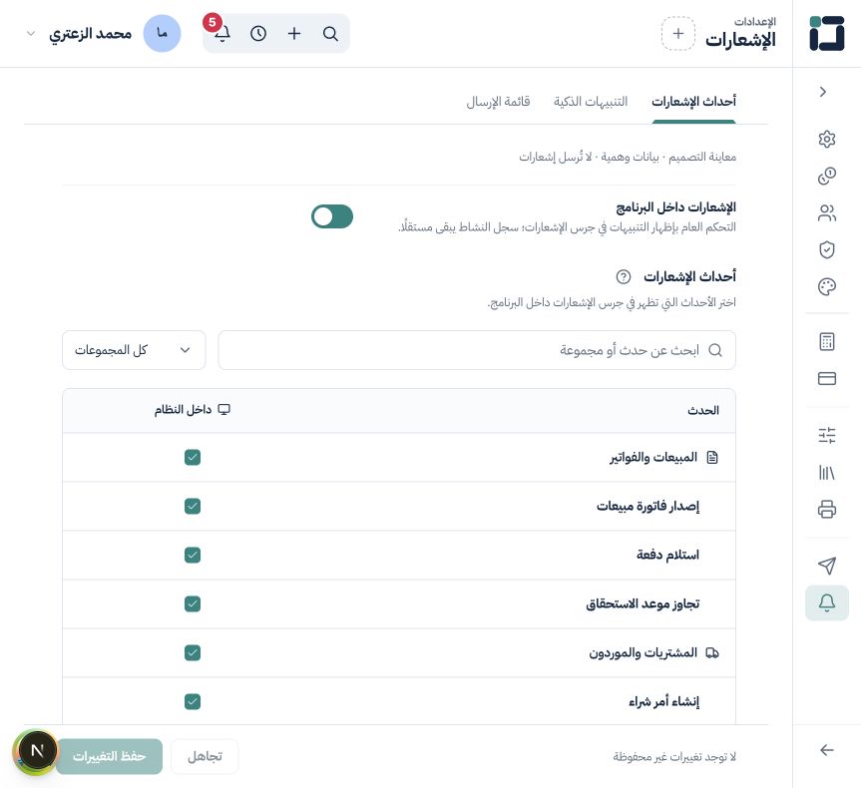Image resolution: width=861 pixels, height=788 pixels.
Task: Select the notifications bell in sidebar
Action: 827,602
